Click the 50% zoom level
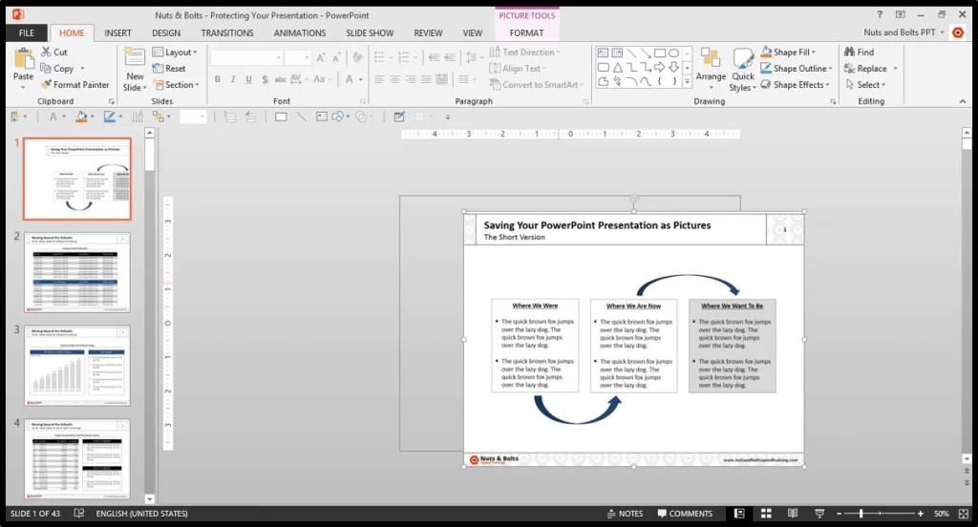The width and height of the screenshot is (978, 527). coord(941,514)
